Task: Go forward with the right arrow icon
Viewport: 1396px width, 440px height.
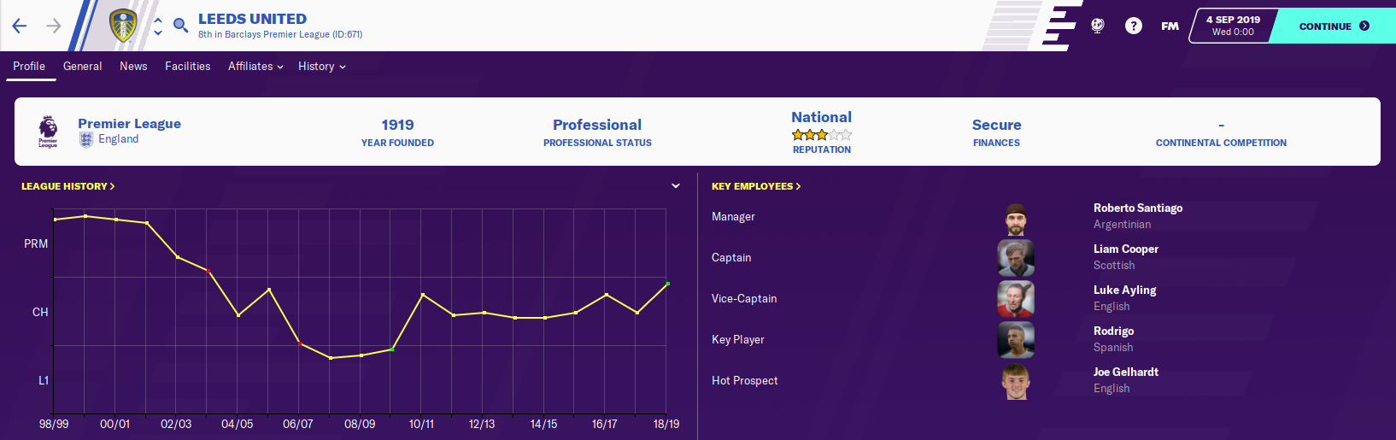Action: [x=54, y=26]
